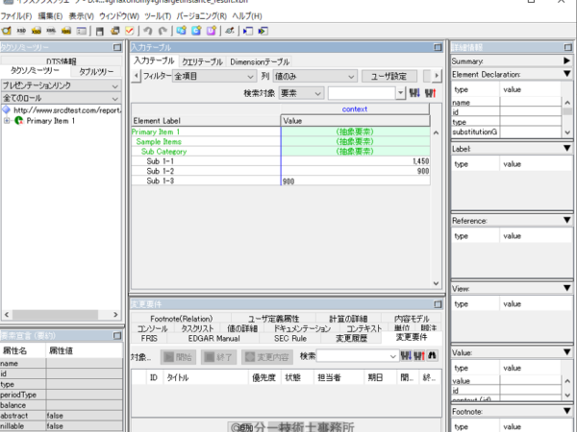
Task: Open the 検索 combo box in 変更要件 panel
Action: click(x=358, y=356)
